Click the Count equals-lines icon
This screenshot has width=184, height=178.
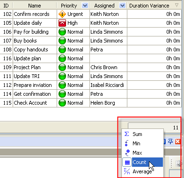pos(127,162)
